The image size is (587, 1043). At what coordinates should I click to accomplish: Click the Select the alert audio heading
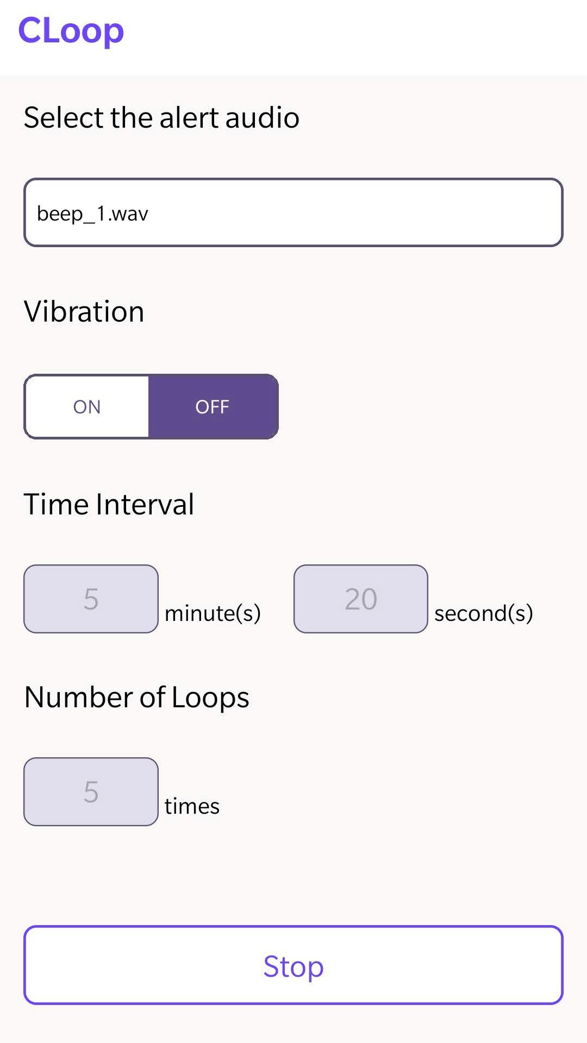coord(161,117)
